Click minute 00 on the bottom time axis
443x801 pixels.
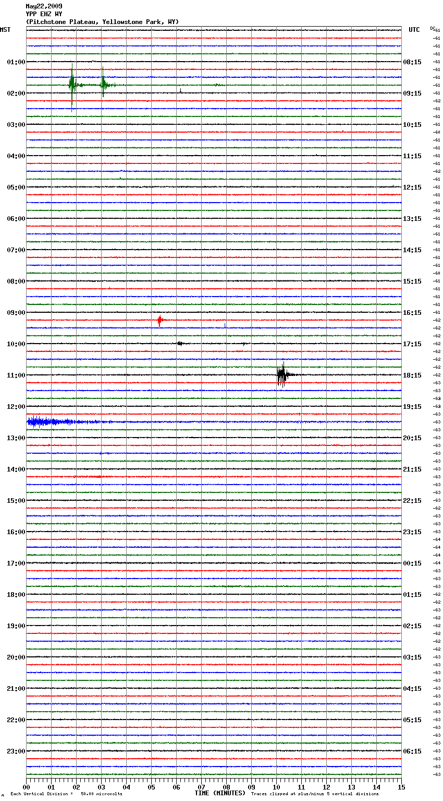click(x=26, y=787)
